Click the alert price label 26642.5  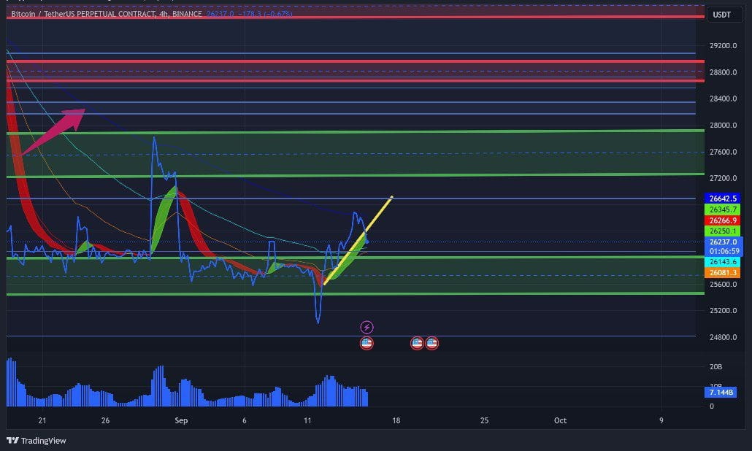(723, 198)
